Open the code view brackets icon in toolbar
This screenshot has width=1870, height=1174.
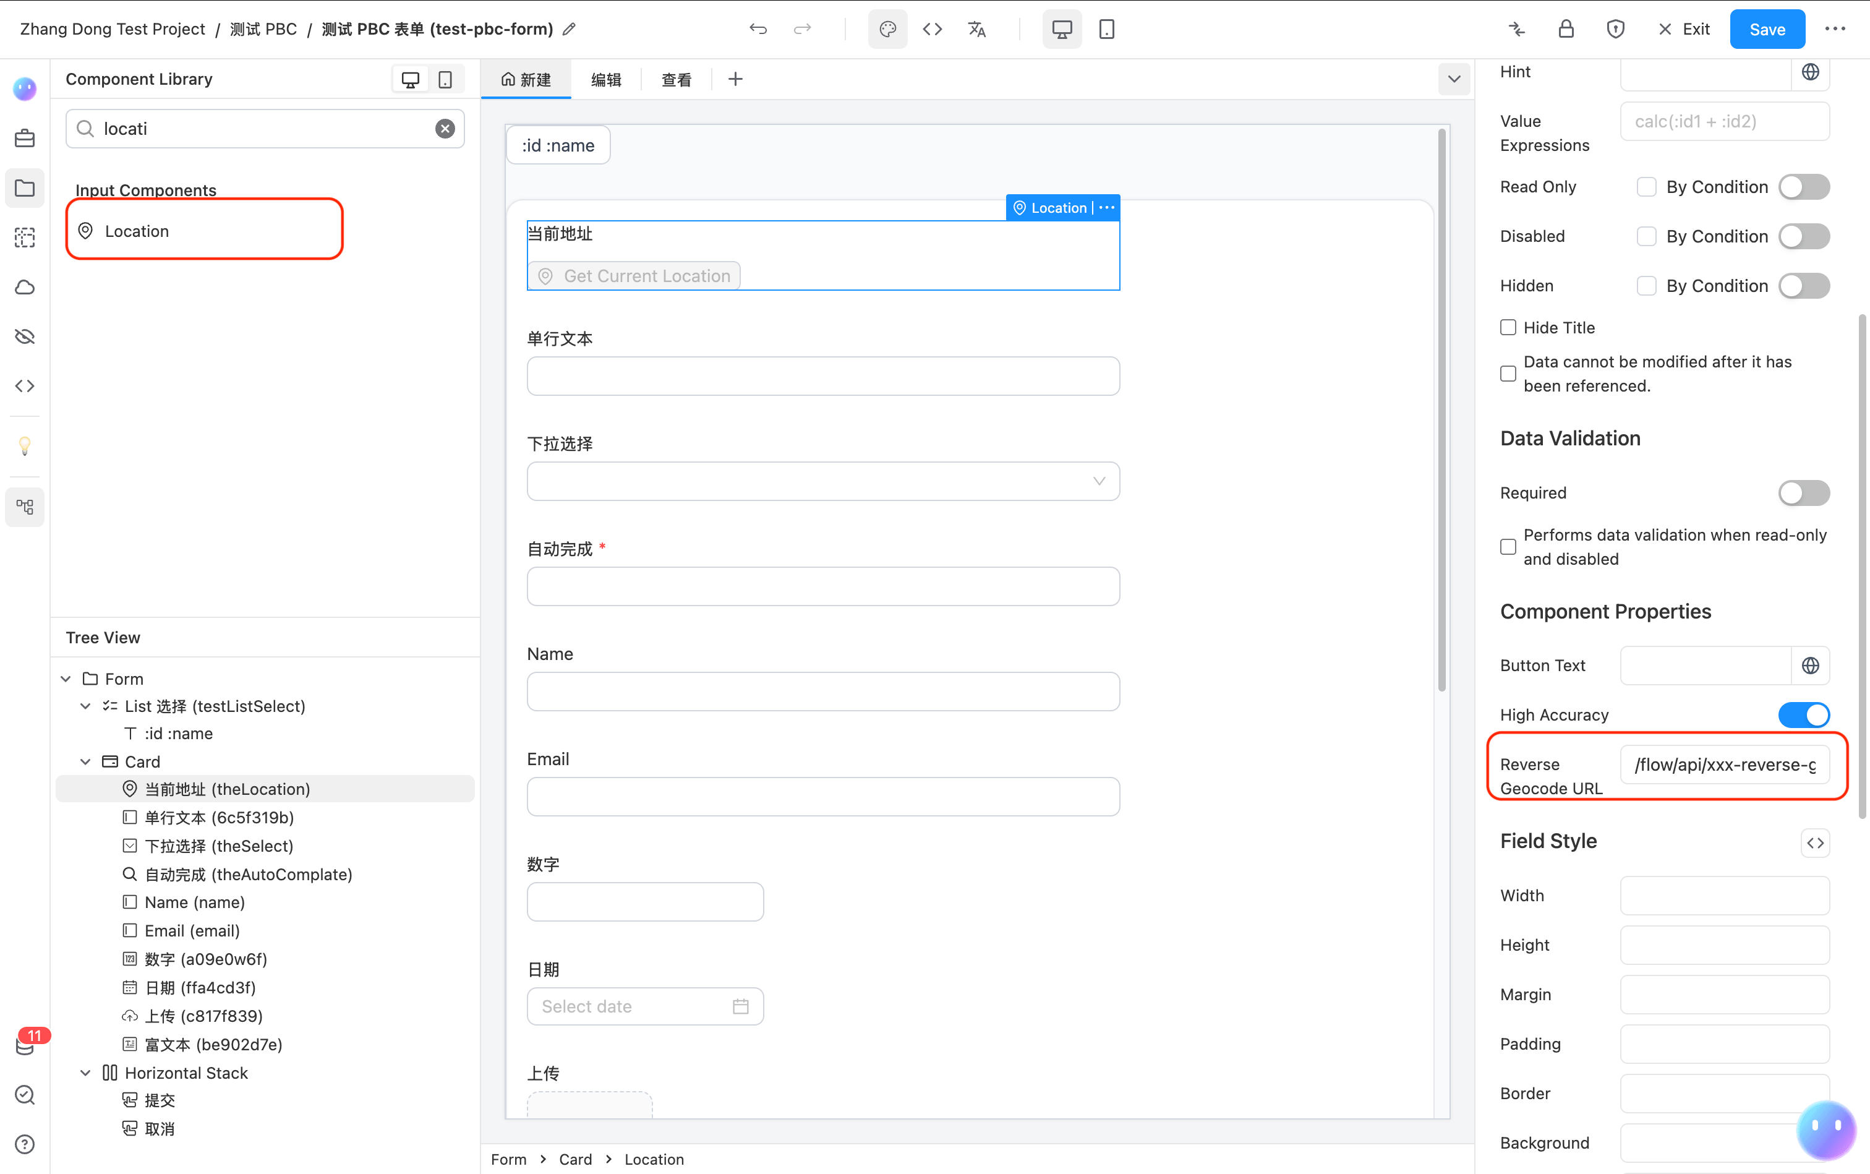(x=933, y=30)
